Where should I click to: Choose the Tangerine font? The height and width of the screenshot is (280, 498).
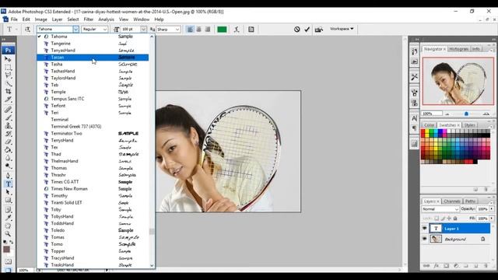(93, 44)
